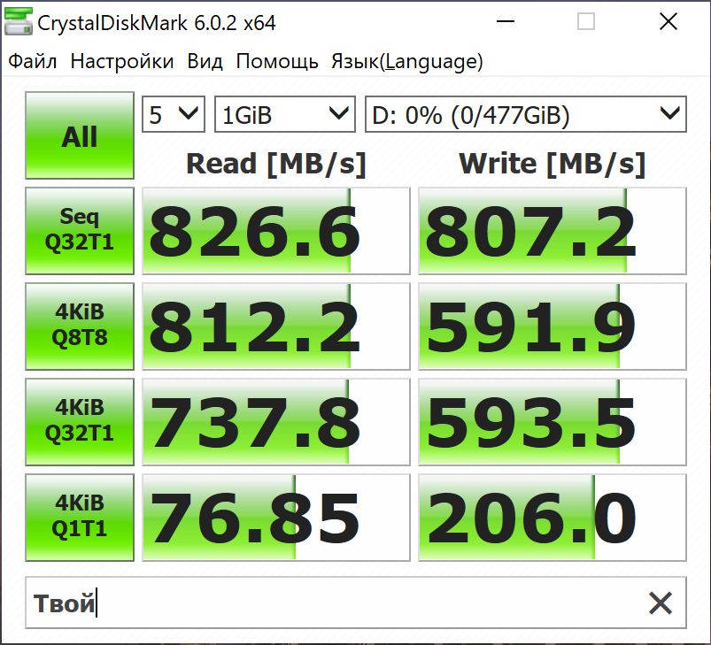The width and height of the screenshot is (711, 645).
Task: Close the CrystalDiskMark window
Action: point(668,21)
